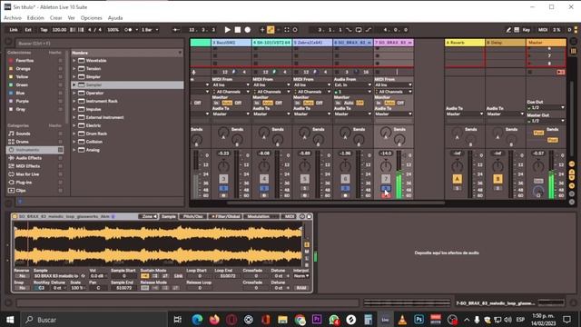Expand the Wavetable instrument folder
Image resolution: width=581 pixels, height=327 pixels.
[x=74, y=61]
